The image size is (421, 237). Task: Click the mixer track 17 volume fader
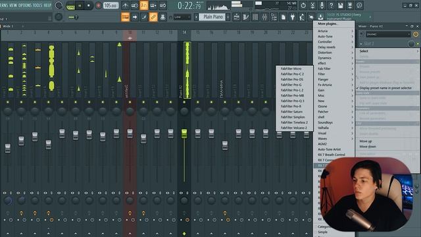click(x=225, y=145)
